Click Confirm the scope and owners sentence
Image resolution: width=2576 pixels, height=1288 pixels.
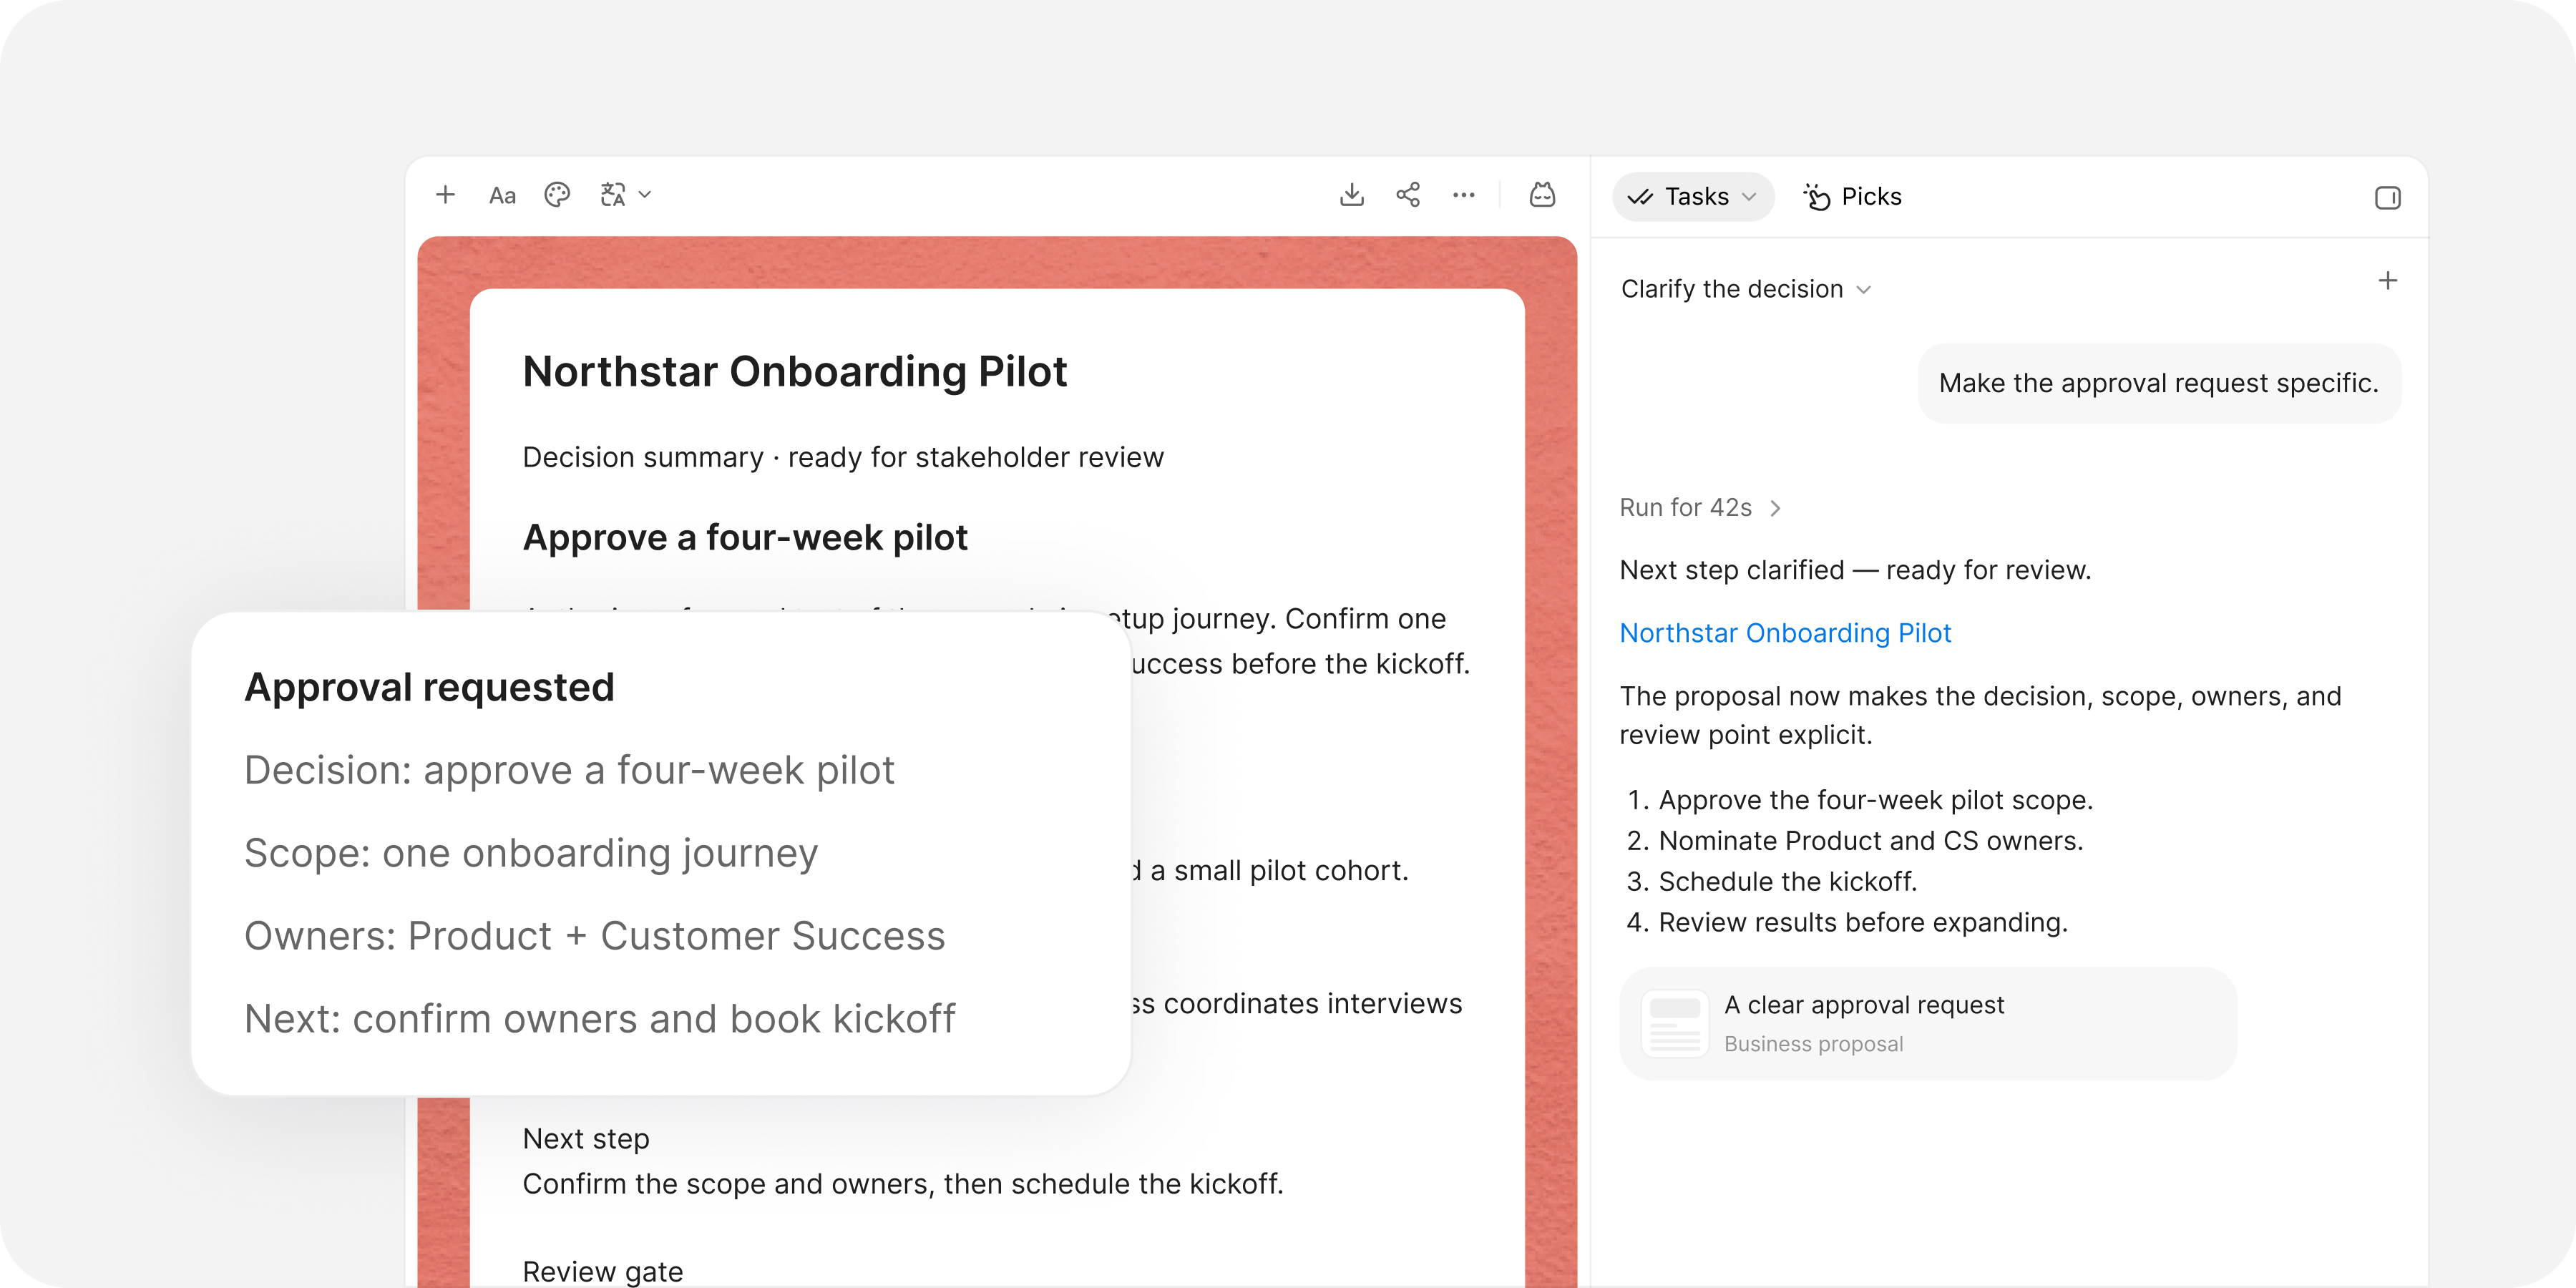[902, 1184]
